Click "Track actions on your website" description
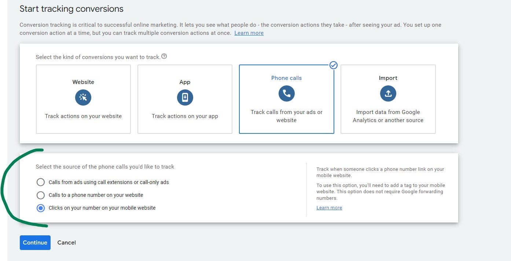Screen dimensions: 511x261 (83, 116)
